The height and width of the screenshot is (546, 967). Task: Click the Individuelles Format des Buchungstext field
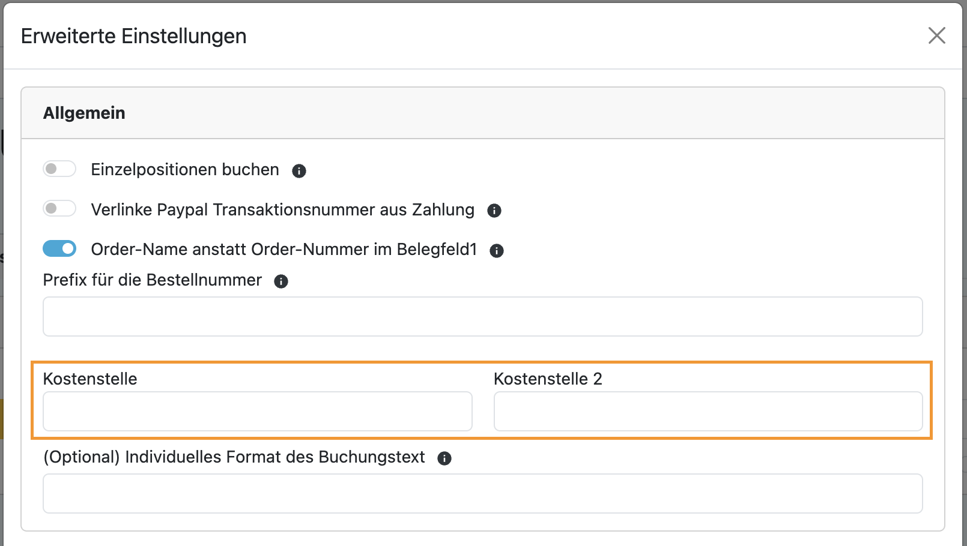pos(482,493)
